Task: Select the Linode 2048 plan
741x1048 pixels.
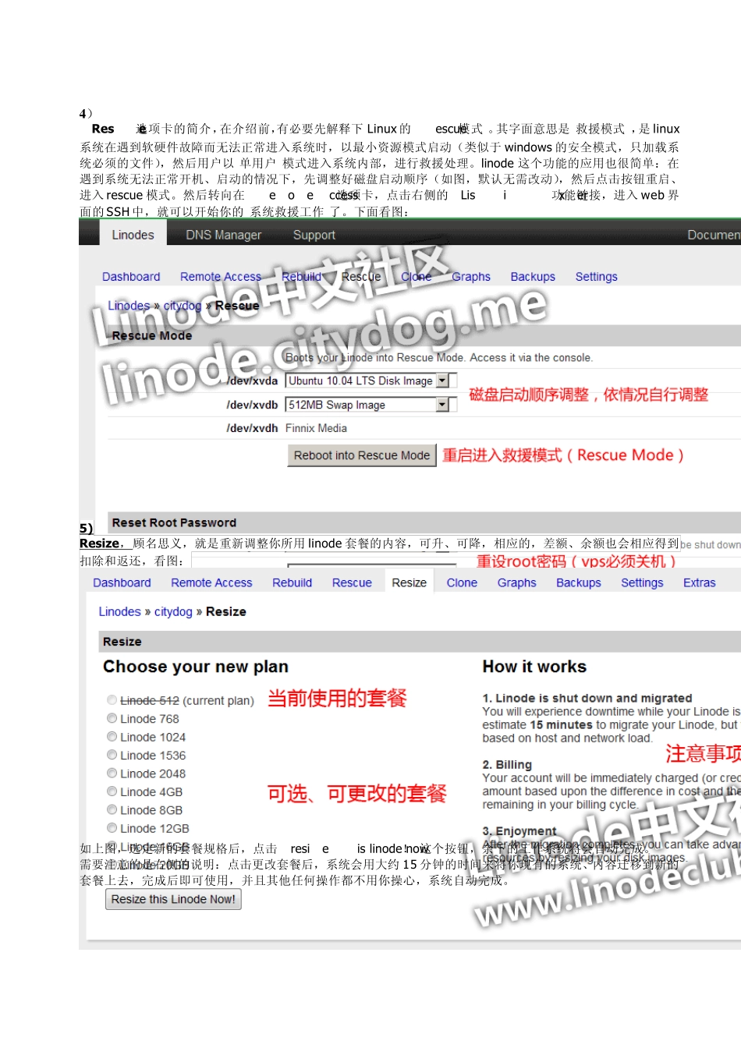Action: 112,774
